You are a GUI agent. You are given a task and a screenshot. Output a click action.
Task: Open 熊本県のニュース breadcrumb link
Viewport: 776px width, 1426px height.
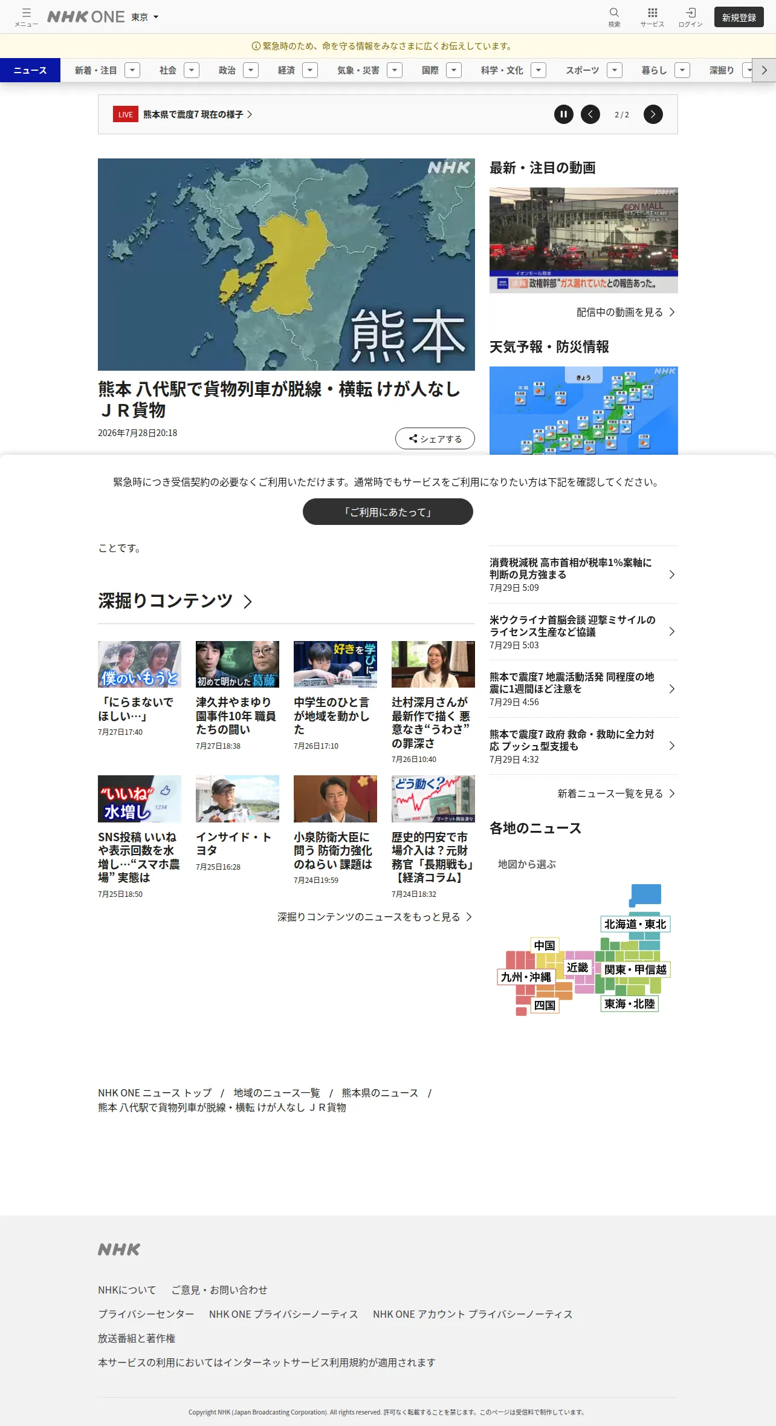pos(380,1093)
